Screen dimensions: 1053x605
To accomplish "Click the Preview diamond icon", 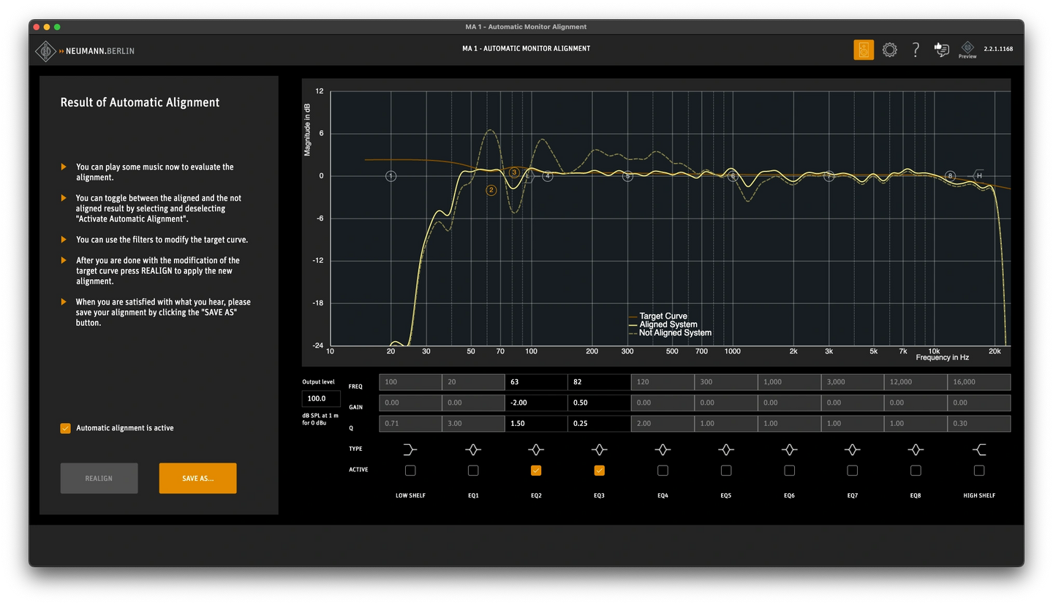I will point(967,49).
